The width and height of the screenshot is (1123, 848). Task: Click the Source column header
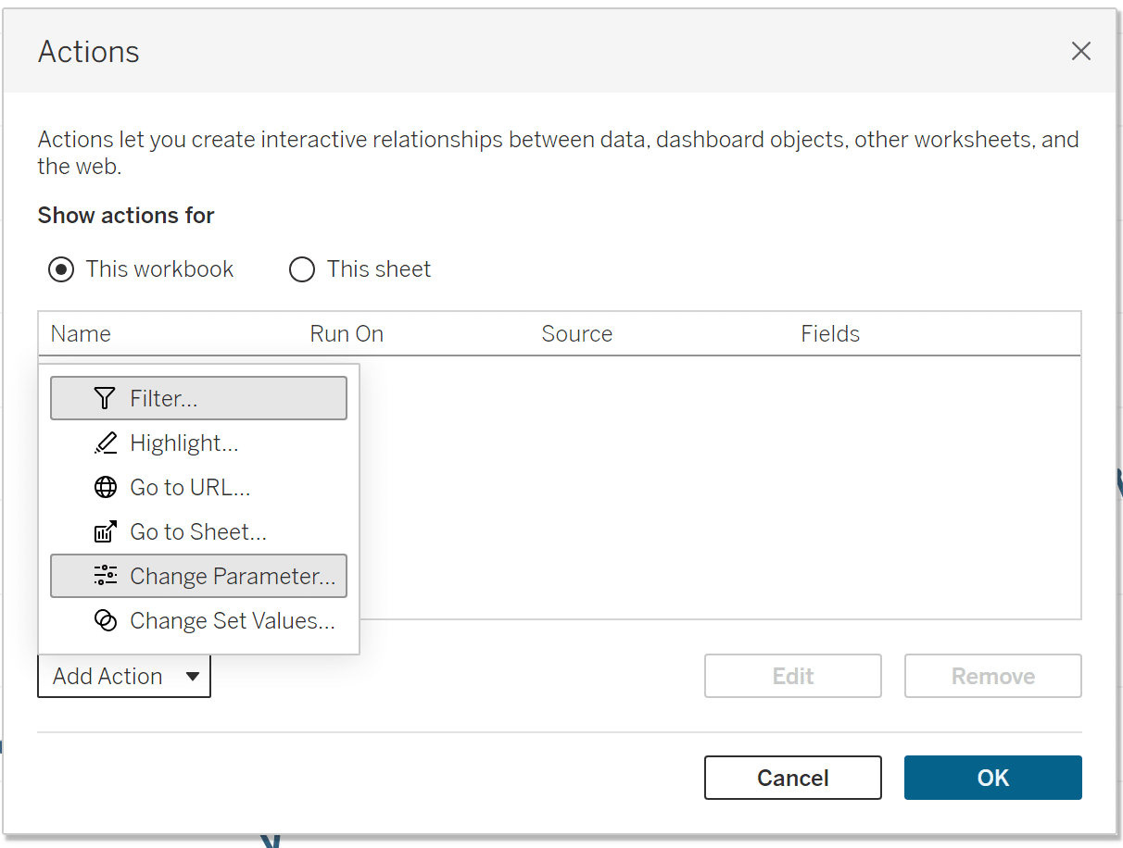[x=576, y=334]
